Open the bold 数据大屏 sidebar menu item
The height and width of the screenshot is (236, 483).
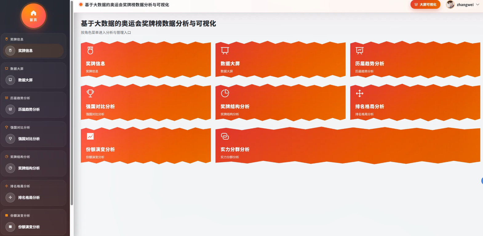coord(34,80)
